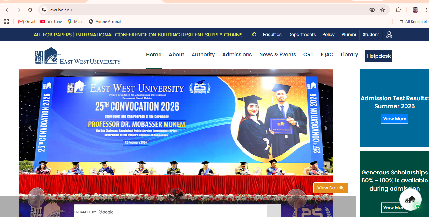
Task: Open the Extensions puzzle icon
Action: 398,10
